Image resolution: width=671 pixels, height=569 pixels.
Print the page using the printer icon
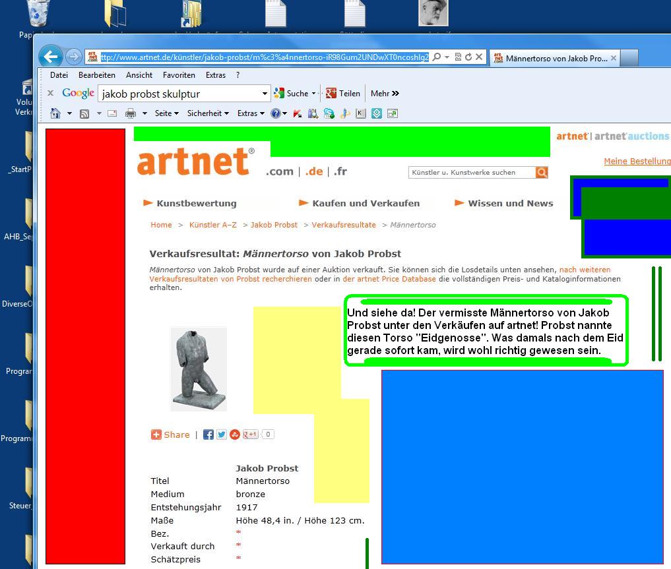click(131, 113)
